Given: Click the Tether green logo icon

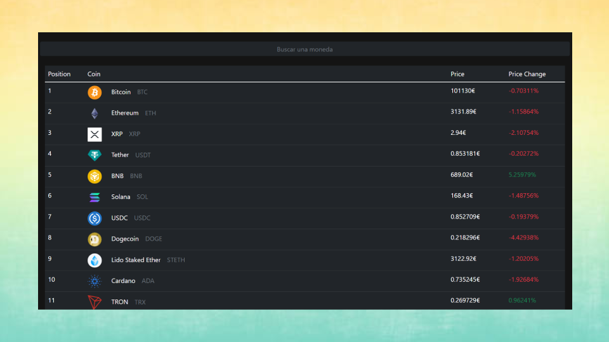Looking at the screenshot, I should pyautogui.click(x=95, y=155).
